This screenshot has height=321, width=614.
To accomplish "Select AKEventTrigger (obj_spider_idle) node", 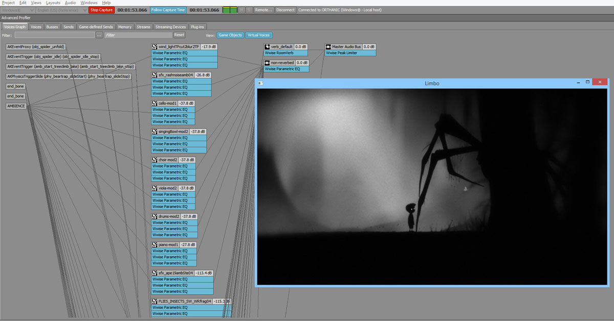I will (x=54, y=56).
